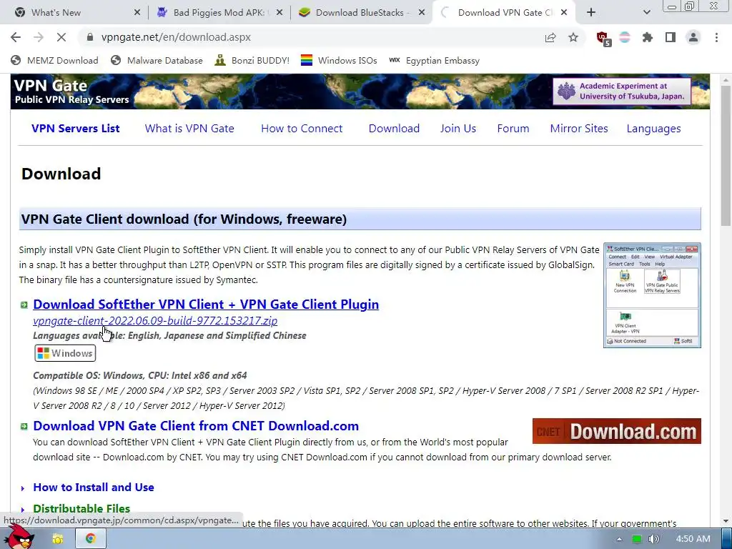Bookmark this page with the star icon
Image resolution: width=732 pixels, height=549 pixels.
click(573, 37)
